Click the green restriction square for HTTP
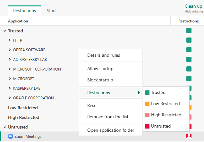 click(189, 40)
